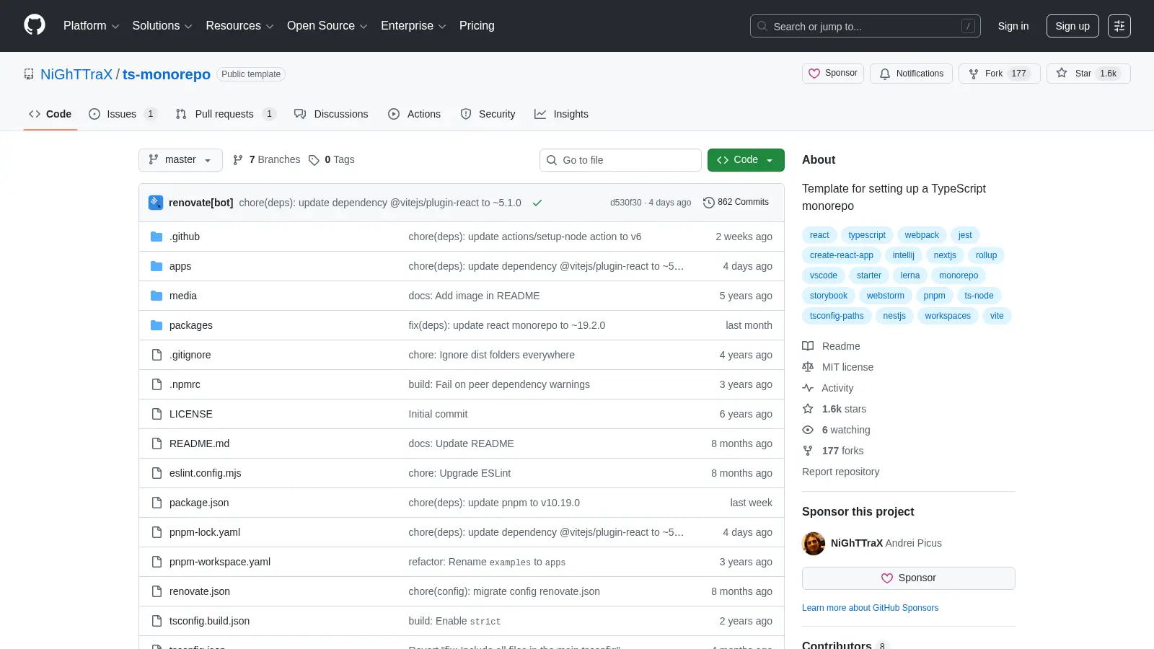Click the heart icon on top Sponsor button
Image resolution: width=1154 pixels, height=649 pixels.
(x=814, y=74)
